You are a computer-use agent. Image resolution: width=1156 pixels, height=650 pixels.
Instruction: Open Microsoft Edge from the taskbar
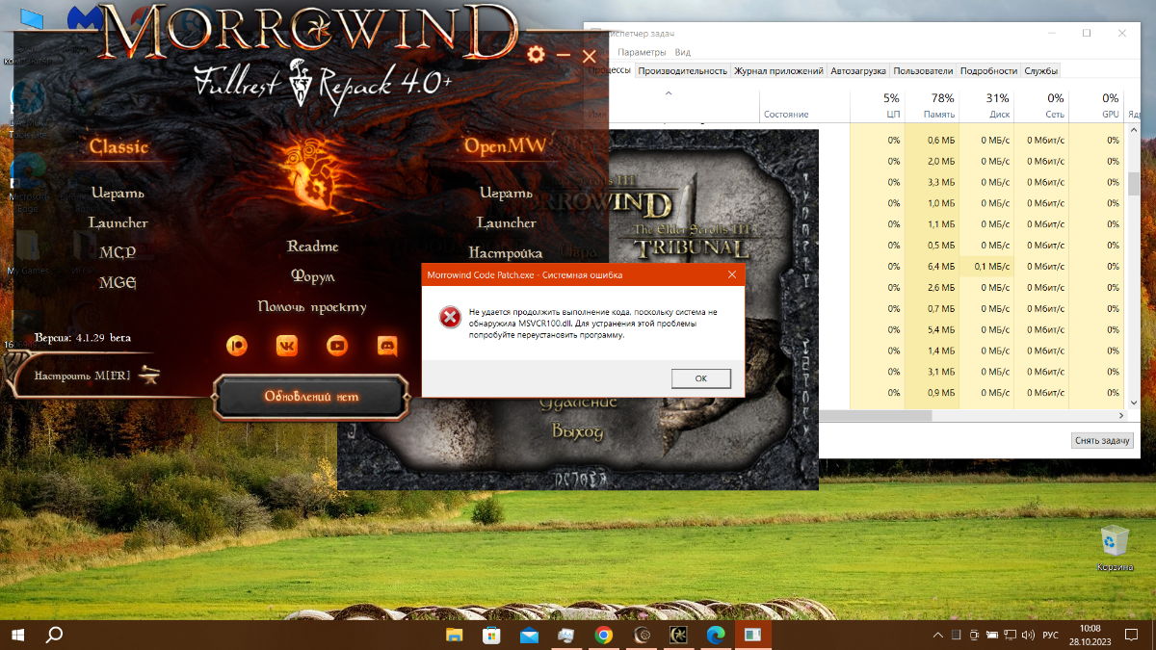[716, 635]
